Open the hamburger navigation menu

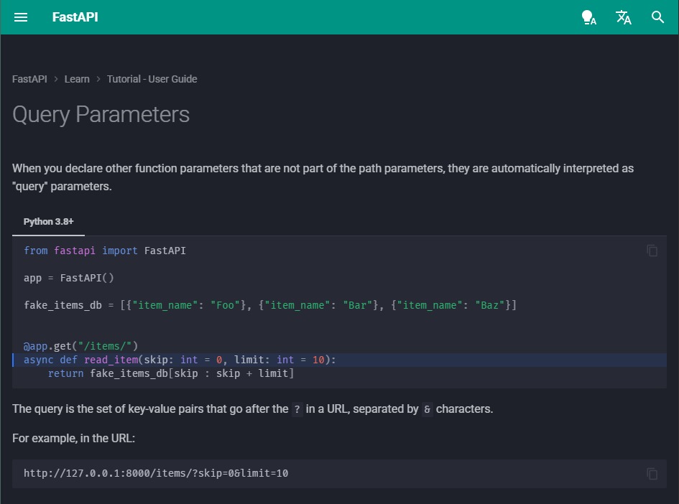click(x=20, y=17)
